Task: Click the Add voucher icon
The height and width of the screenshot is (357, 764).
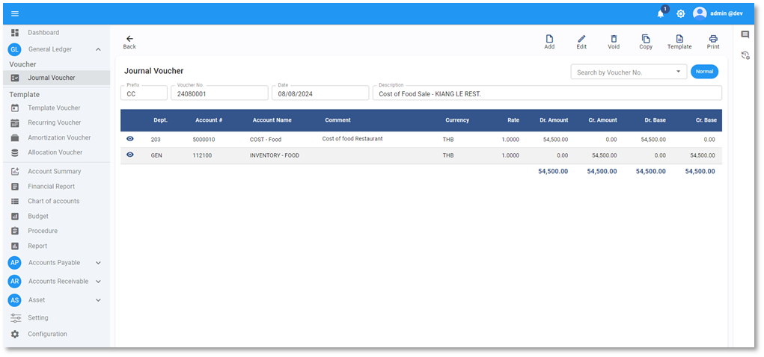Action: [549, 41]
